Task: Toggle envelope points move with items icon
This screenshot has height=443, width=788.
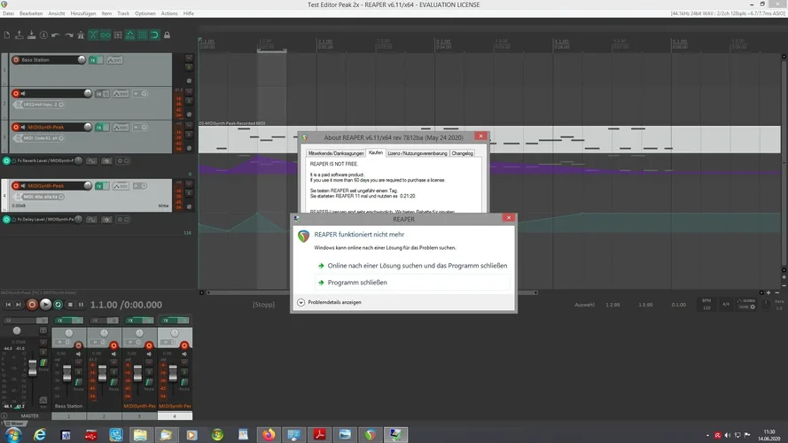Action: [130, 35]
